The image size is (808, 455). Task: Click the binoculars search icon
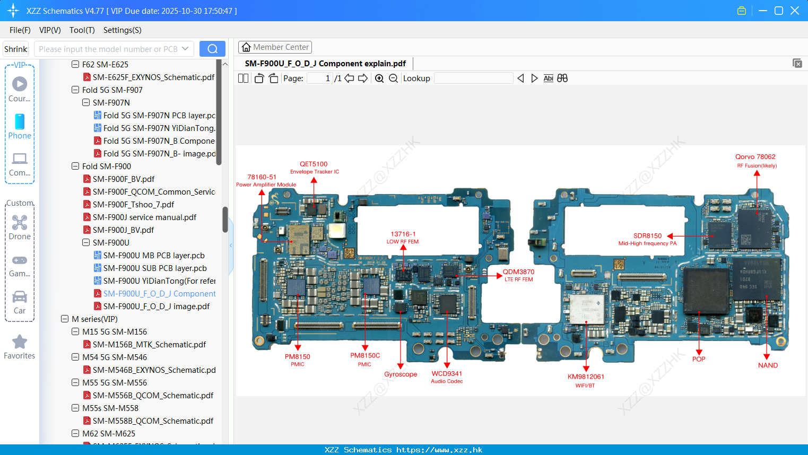(x=562, y=78)
